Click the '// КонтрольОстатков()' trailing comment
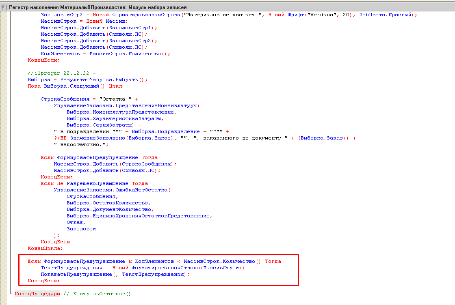The image size is (455, 305). (97, 294)
